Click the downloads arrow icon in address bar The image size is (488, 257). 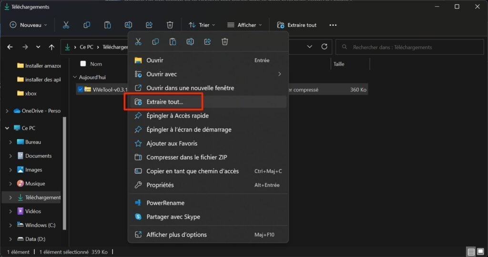[67, 47]
